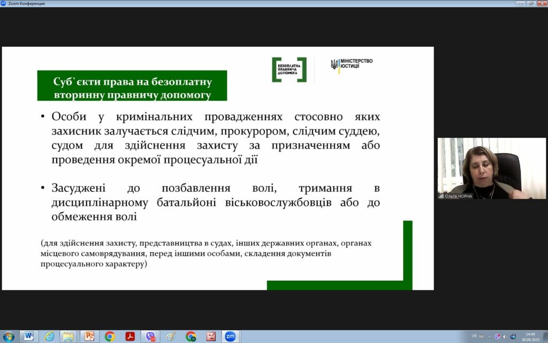Launch Internet Explorer from taskbar
The image size is (548, 343).
49,336
